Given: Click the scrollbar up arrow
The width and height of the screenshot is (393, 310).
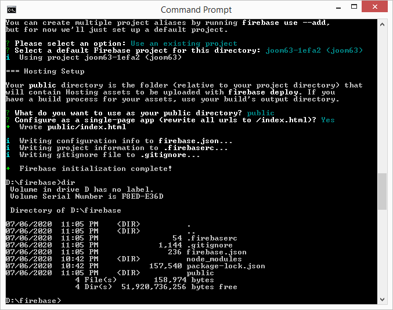Looking at the screenshot, I should 383,25.
